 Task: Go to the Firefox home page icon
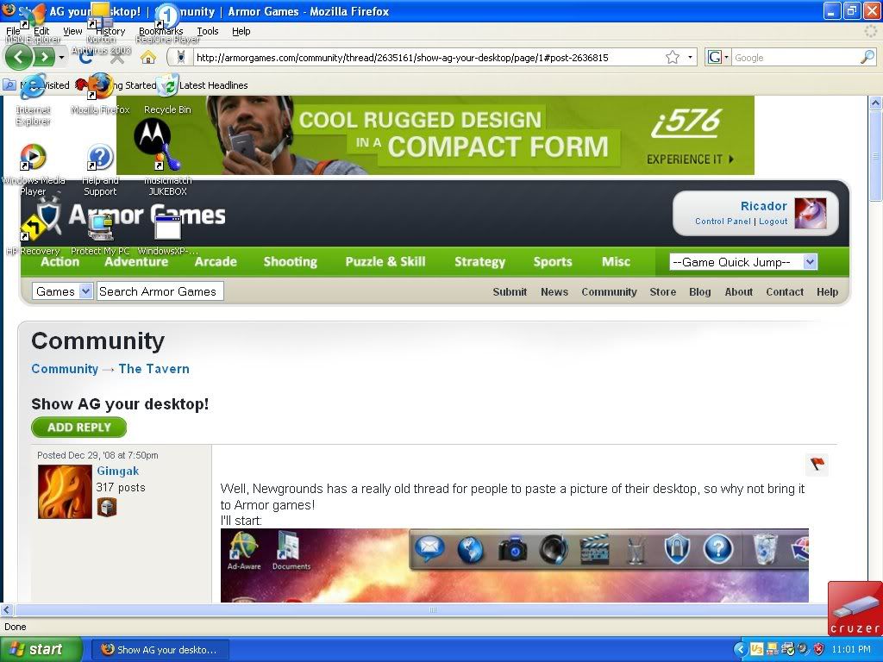point(147,57)
